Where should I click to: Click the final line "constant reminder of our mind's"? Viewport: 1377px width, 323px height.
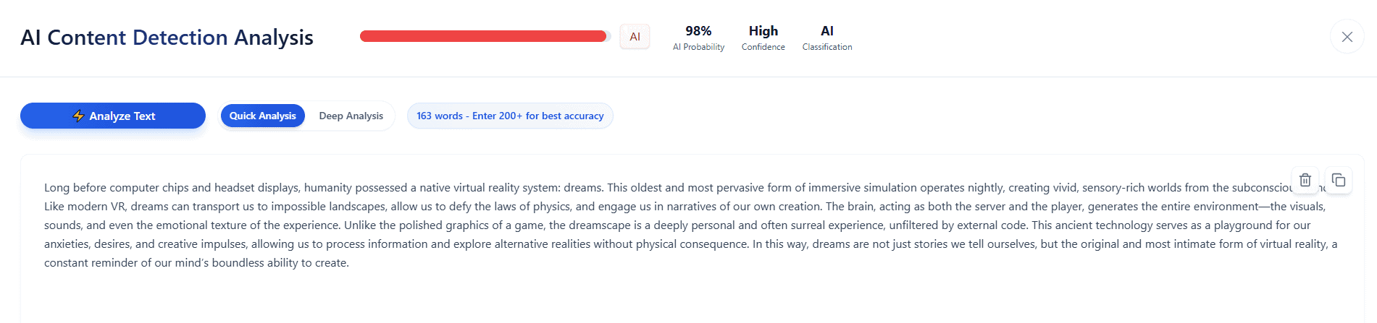[196, 263]
